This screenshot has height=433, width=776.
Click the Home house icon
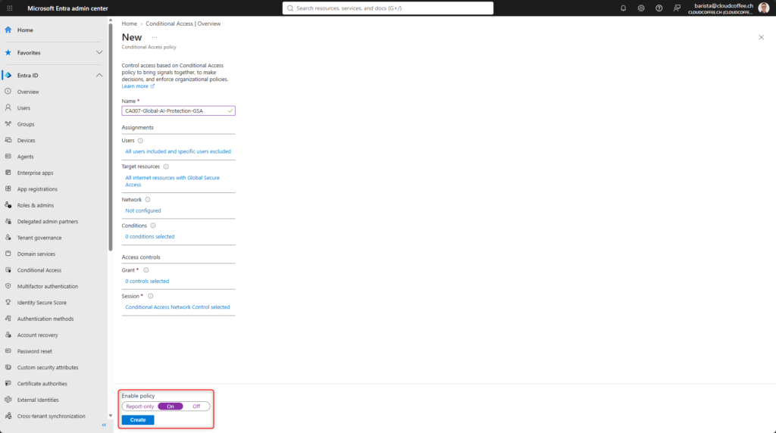(8, 30)
